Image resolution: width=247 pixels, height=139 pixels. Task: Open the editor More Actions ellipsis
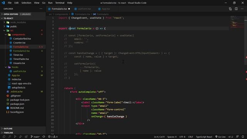pyautogui.click(x=242, y=9)
